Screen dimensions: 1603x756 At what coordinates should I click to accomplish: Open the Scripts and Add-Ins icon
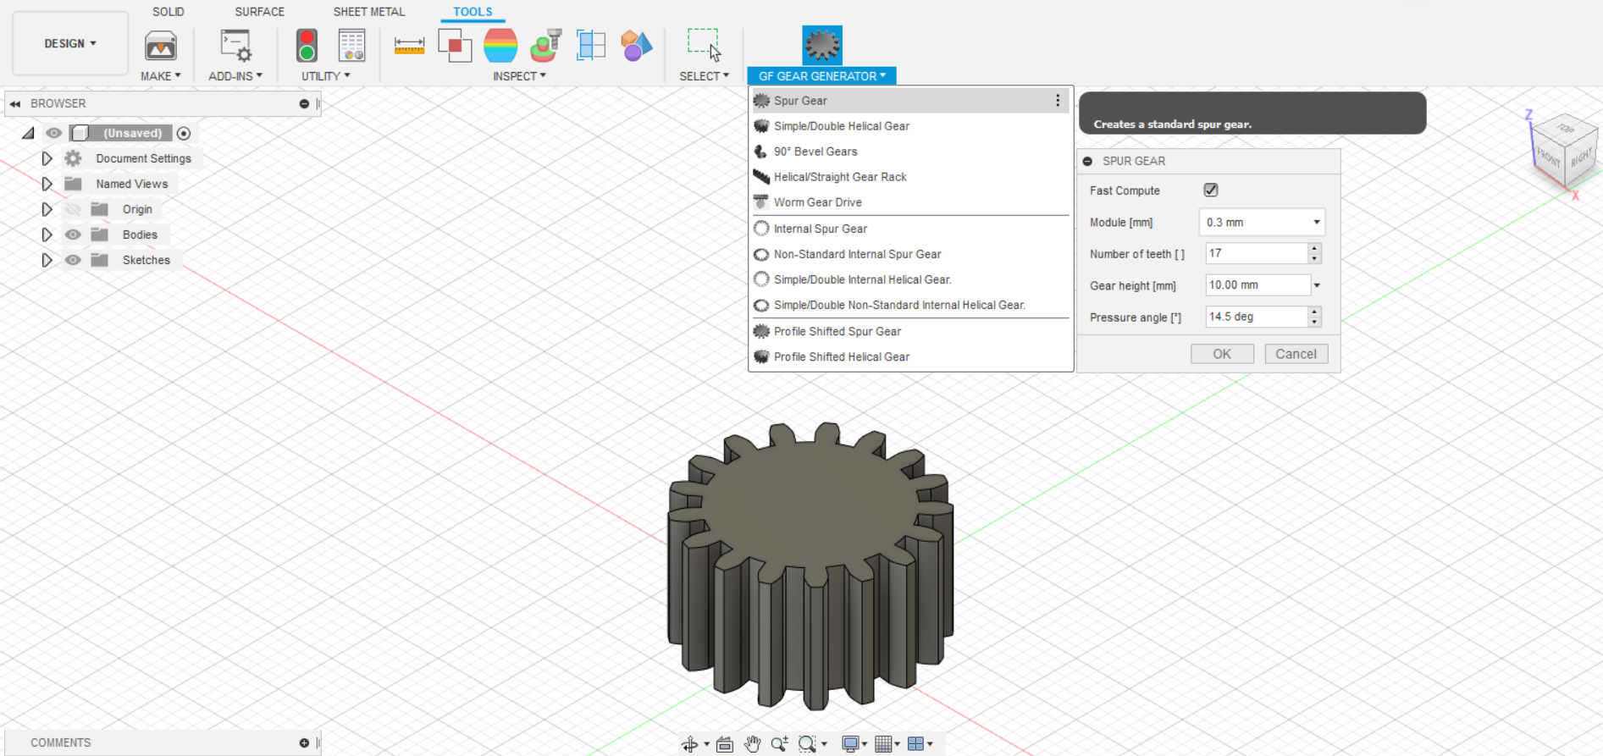[x=235, y=46]
